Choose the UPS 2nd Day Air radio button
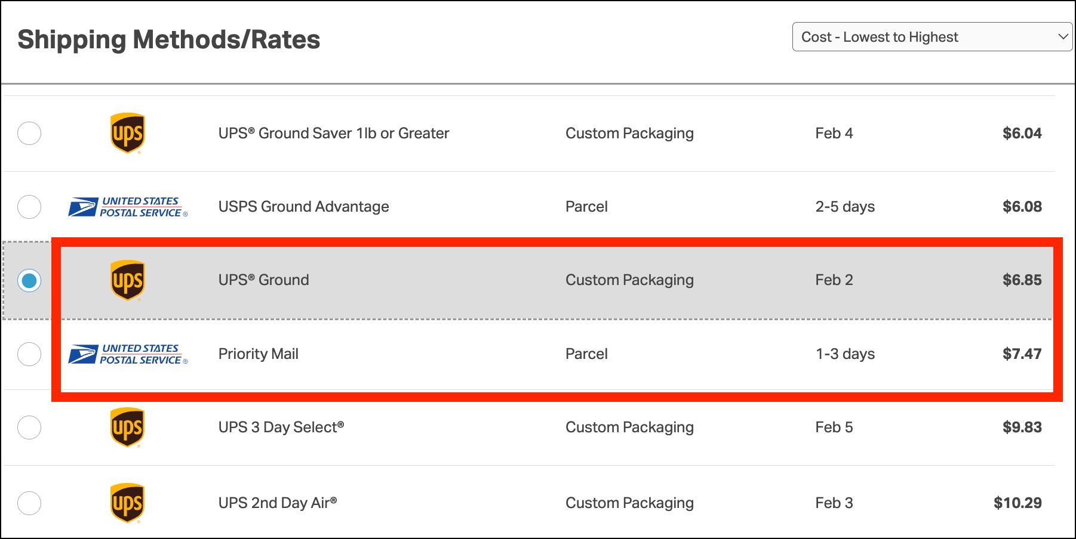 [x=29, y=503]
